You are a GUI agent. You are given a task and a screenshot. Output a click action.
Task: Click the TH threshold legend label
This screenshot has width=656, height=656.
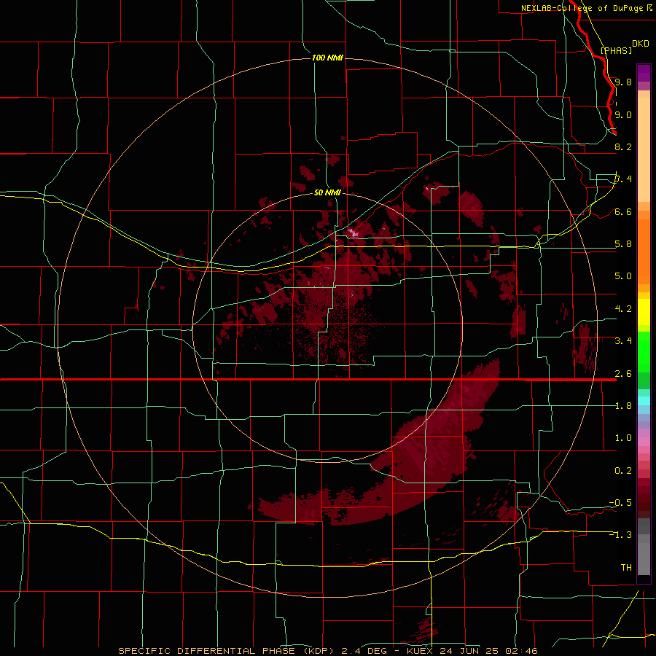(x=626, y=568)
